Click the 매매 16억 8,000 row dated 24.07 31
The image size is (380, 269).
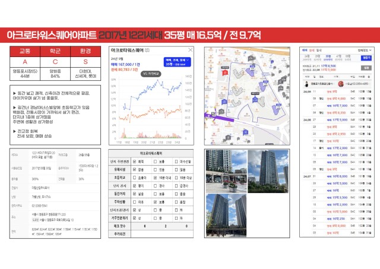click(338, 176)
